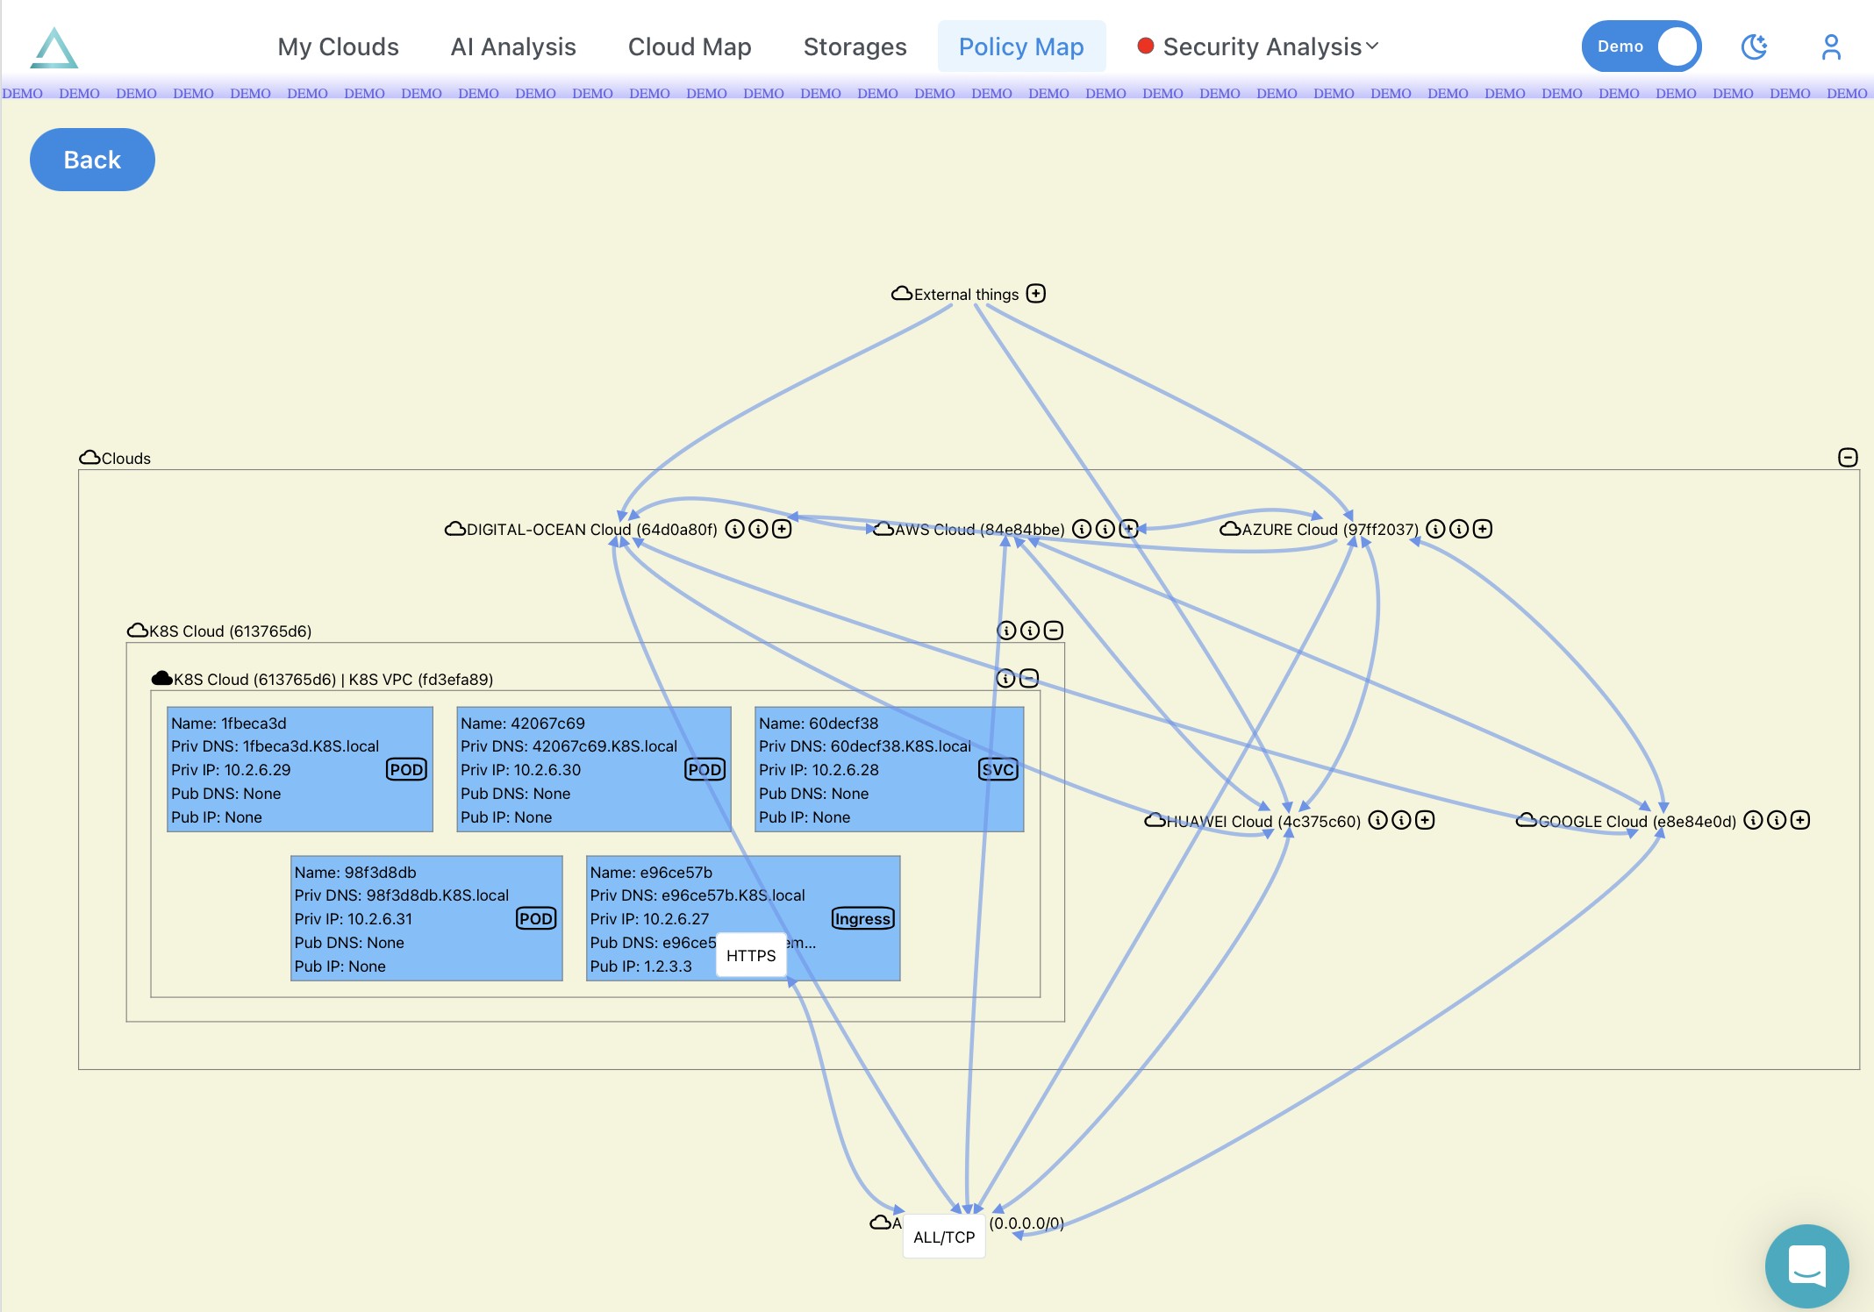
Task: Open the Storages page link
Action: click(x=855, y=46)
